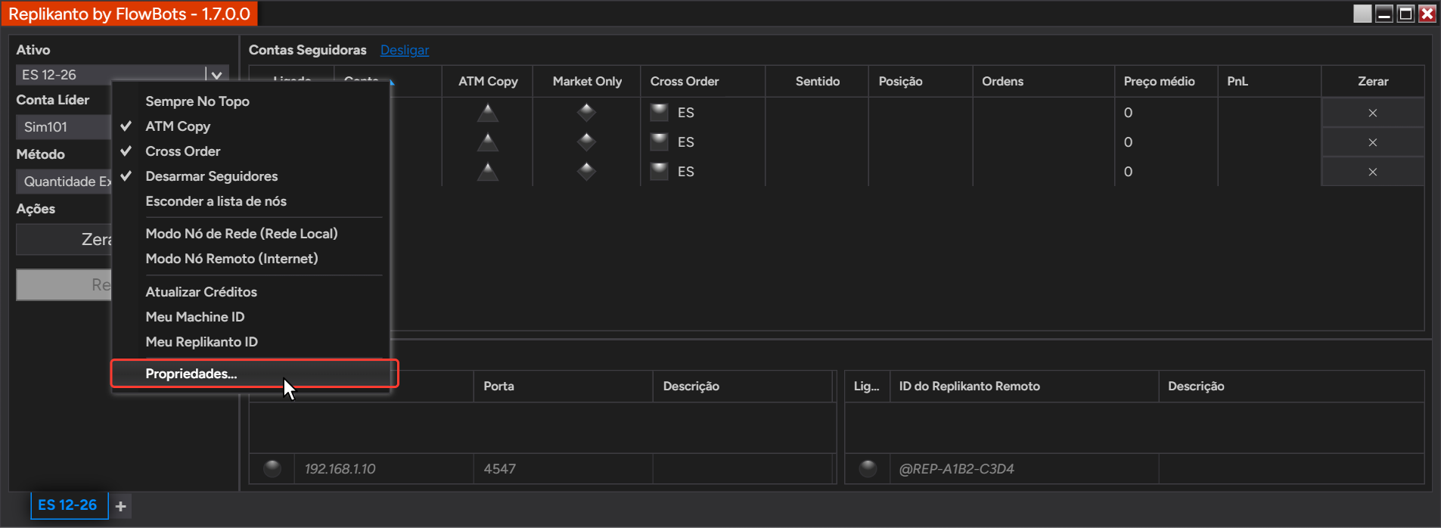This screenshot has width=1441, height=528.
Task: Toggle connection light for @REP-A1B2-C3D4
Action: pos(868,468)
